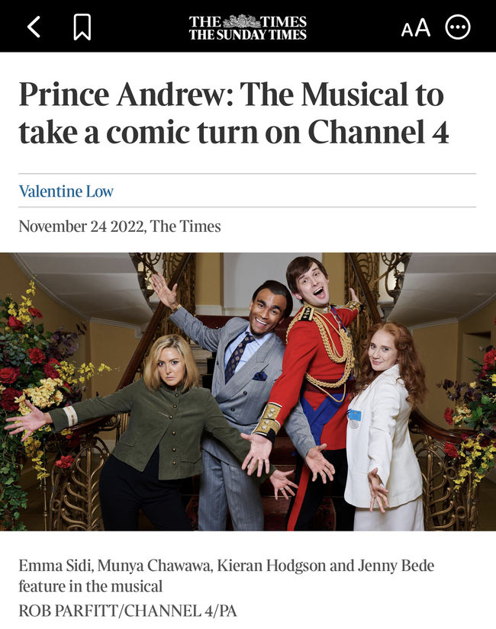The height and width of the screenshot is (629, 496).
Task: Tap the small A in text size control
Action: [x=407, y=30]
